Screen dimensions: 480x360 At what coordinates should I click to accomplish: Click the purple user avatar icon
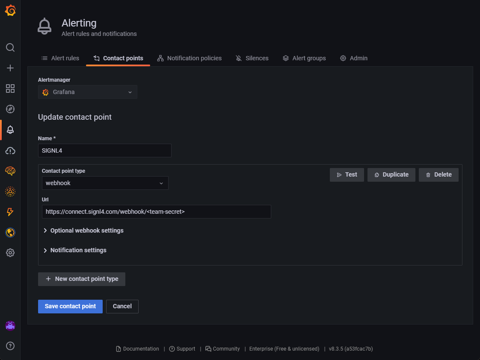pos(10,326)
